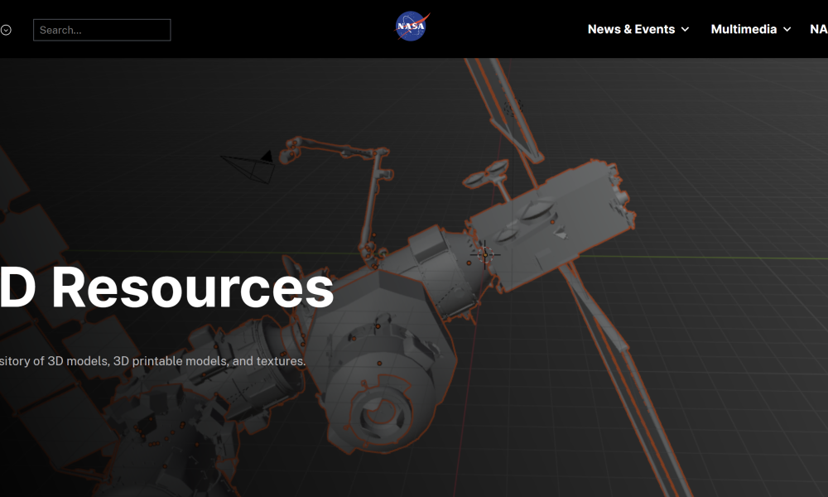Click the NASA meatball logo
The height and width of the screenshot is (497, 828).
tap(411, 27)
